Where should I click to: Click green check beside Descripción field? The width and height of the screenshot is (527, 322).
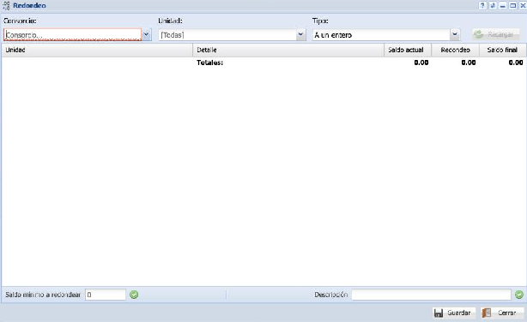point(519,295)
